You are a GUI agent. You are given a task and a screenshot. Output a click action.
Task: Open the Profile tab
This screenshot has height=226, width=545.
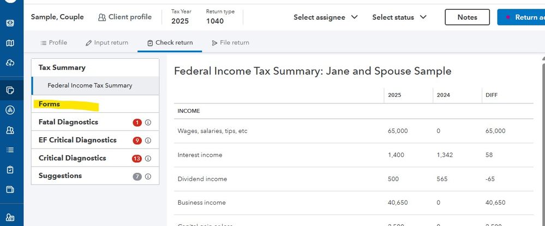click(x=54, y=42)
